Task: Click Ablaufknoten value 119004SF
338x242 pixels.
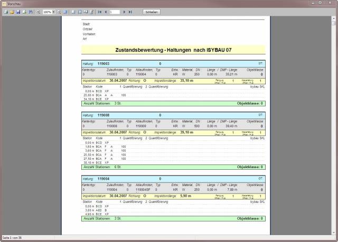Action: click(143, 190)
